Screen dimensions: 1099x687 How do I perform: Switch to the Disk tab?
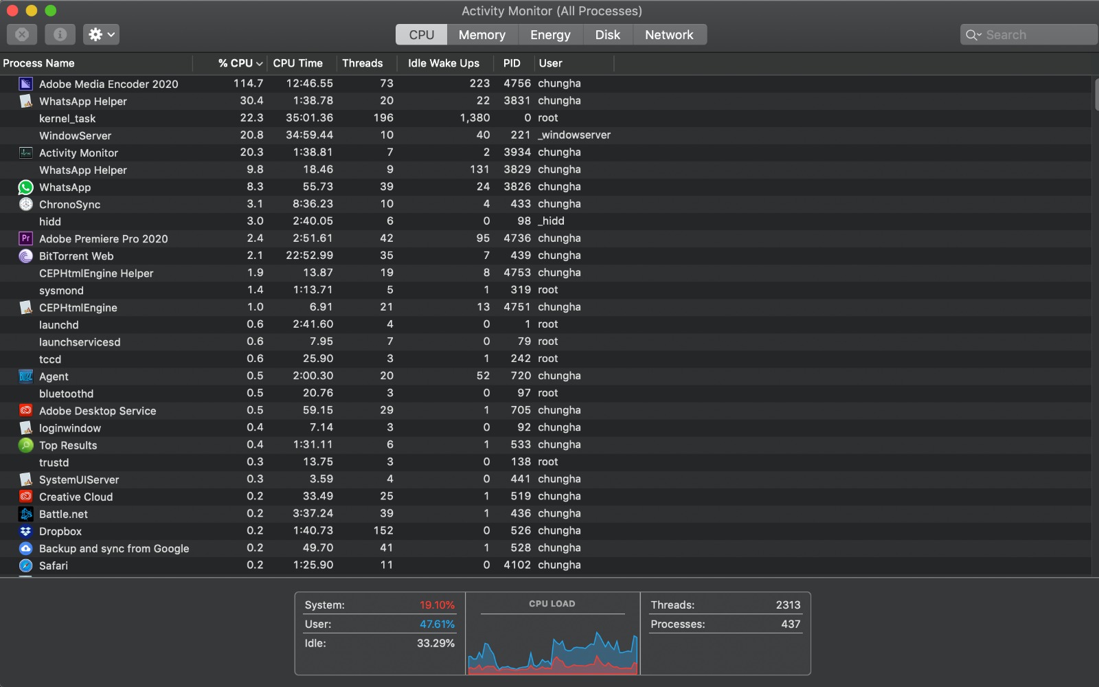pyautogui.click(x=607, y=35)
